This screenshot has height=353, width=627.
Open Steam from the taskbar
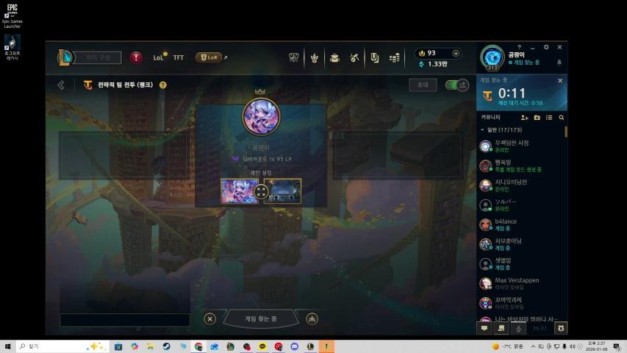[x=166, y=346]
